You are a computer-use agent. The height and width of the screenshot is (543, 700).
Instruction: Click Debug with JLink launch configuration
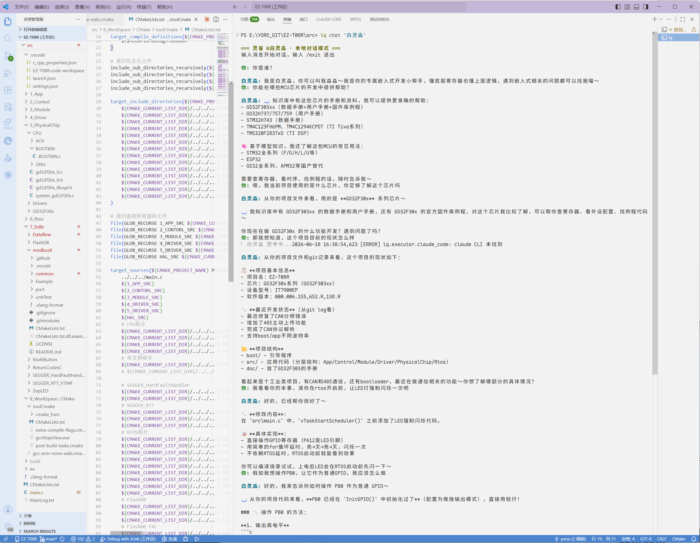point(128,539)
